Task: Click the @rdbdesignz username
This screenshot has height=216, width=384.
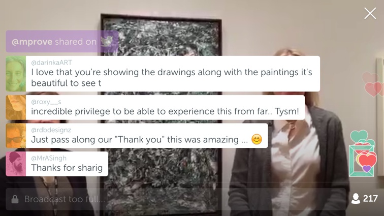Action: [51, 130]
